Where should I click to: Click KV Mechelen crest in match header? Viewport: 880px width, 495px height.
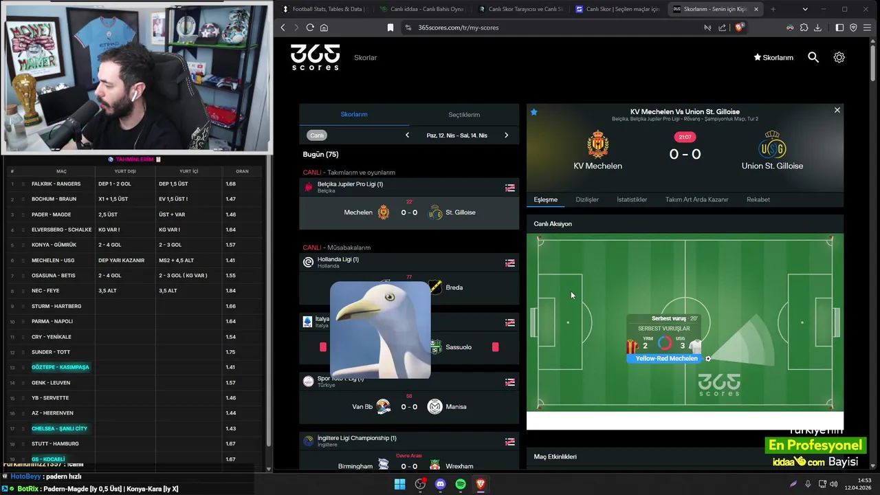[x=598, y=145]
